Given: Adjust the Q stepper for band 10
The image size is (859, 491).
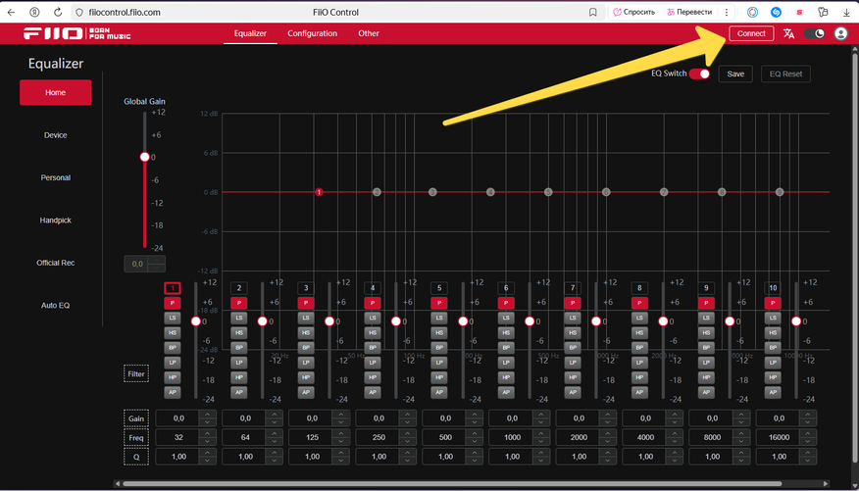Looking at the screenshot, I should (x=807, y=457).
